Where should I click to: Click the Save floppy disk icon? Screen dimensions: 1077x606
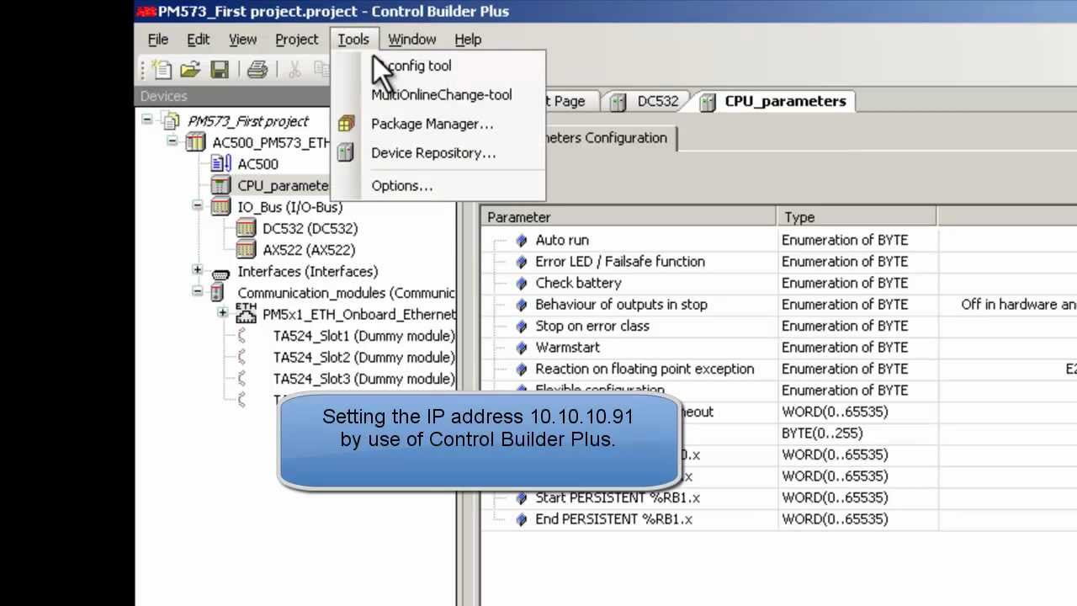click(x=220, y=70)
